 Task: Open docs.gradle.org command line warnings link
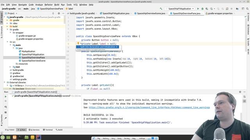pos(149,107)
